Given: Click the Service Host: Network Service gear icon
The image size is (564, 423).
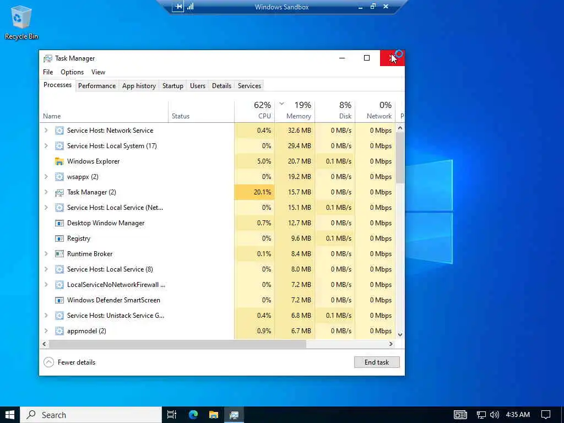Looking at the screenshot, I should point(59,131).
